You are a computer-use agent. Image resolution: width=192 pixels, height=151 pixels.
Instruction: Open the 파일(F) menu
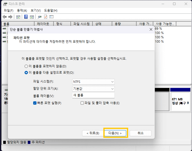pos(8,11)
